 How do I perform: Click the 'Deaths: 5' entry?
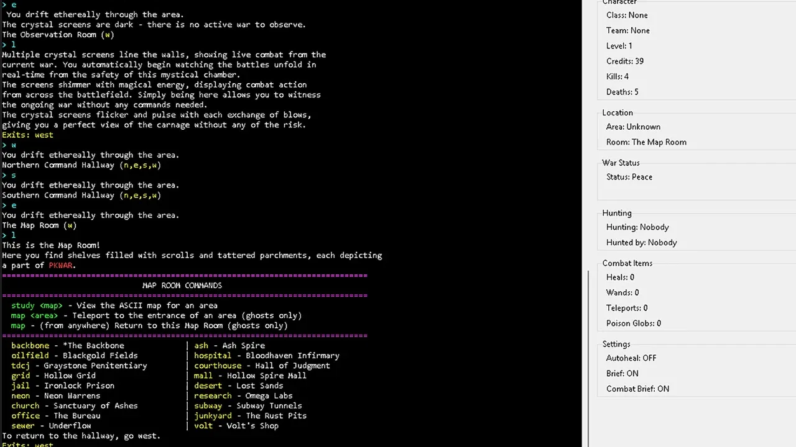tap(622, 92)
